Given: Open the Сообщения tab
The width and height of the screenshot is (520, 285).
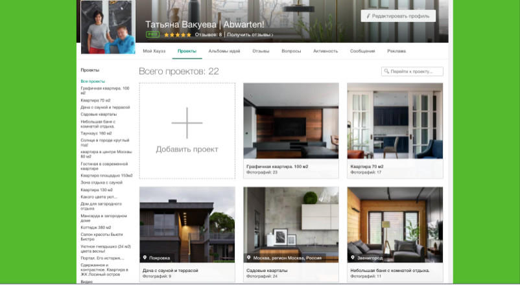Looking at the screenshot, I should pos(362,51).
